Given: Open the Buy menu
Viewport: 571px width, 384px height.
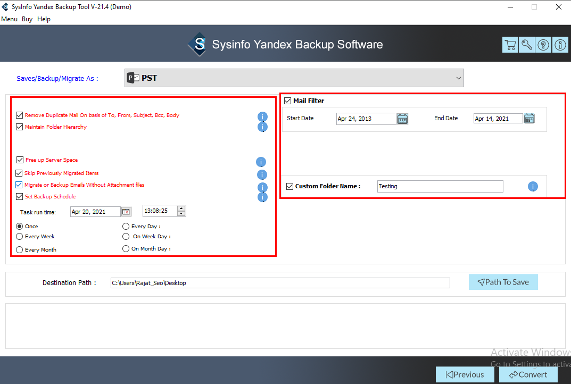Looking at the screenshot, I should 27,19.
